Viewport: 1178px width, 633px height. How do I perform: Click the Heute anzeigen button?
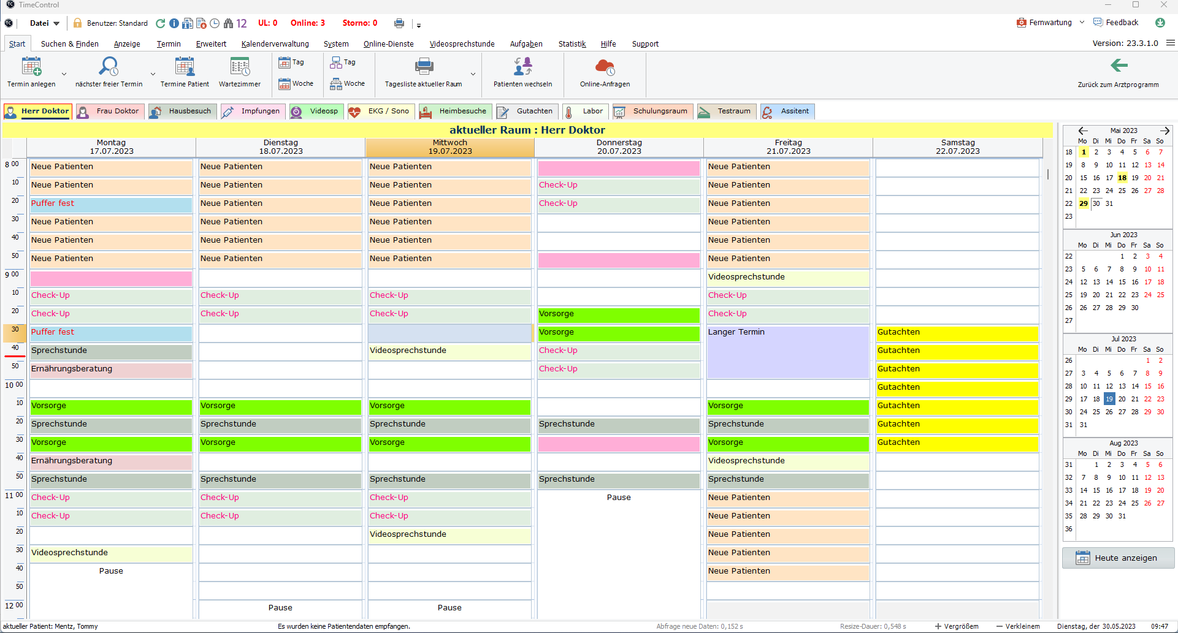coord(1118,558)
